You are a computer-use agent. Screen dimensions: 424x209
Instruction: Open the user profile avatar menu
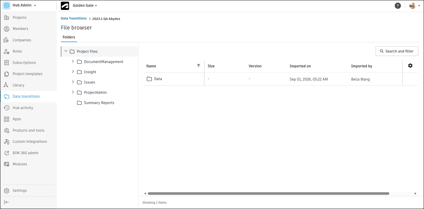point(414,6)
